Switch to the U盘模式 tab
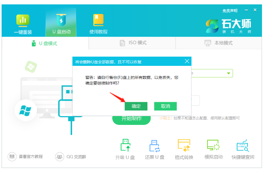The width and height of the screenshot is (264, 170). click(x=45, y=43)
